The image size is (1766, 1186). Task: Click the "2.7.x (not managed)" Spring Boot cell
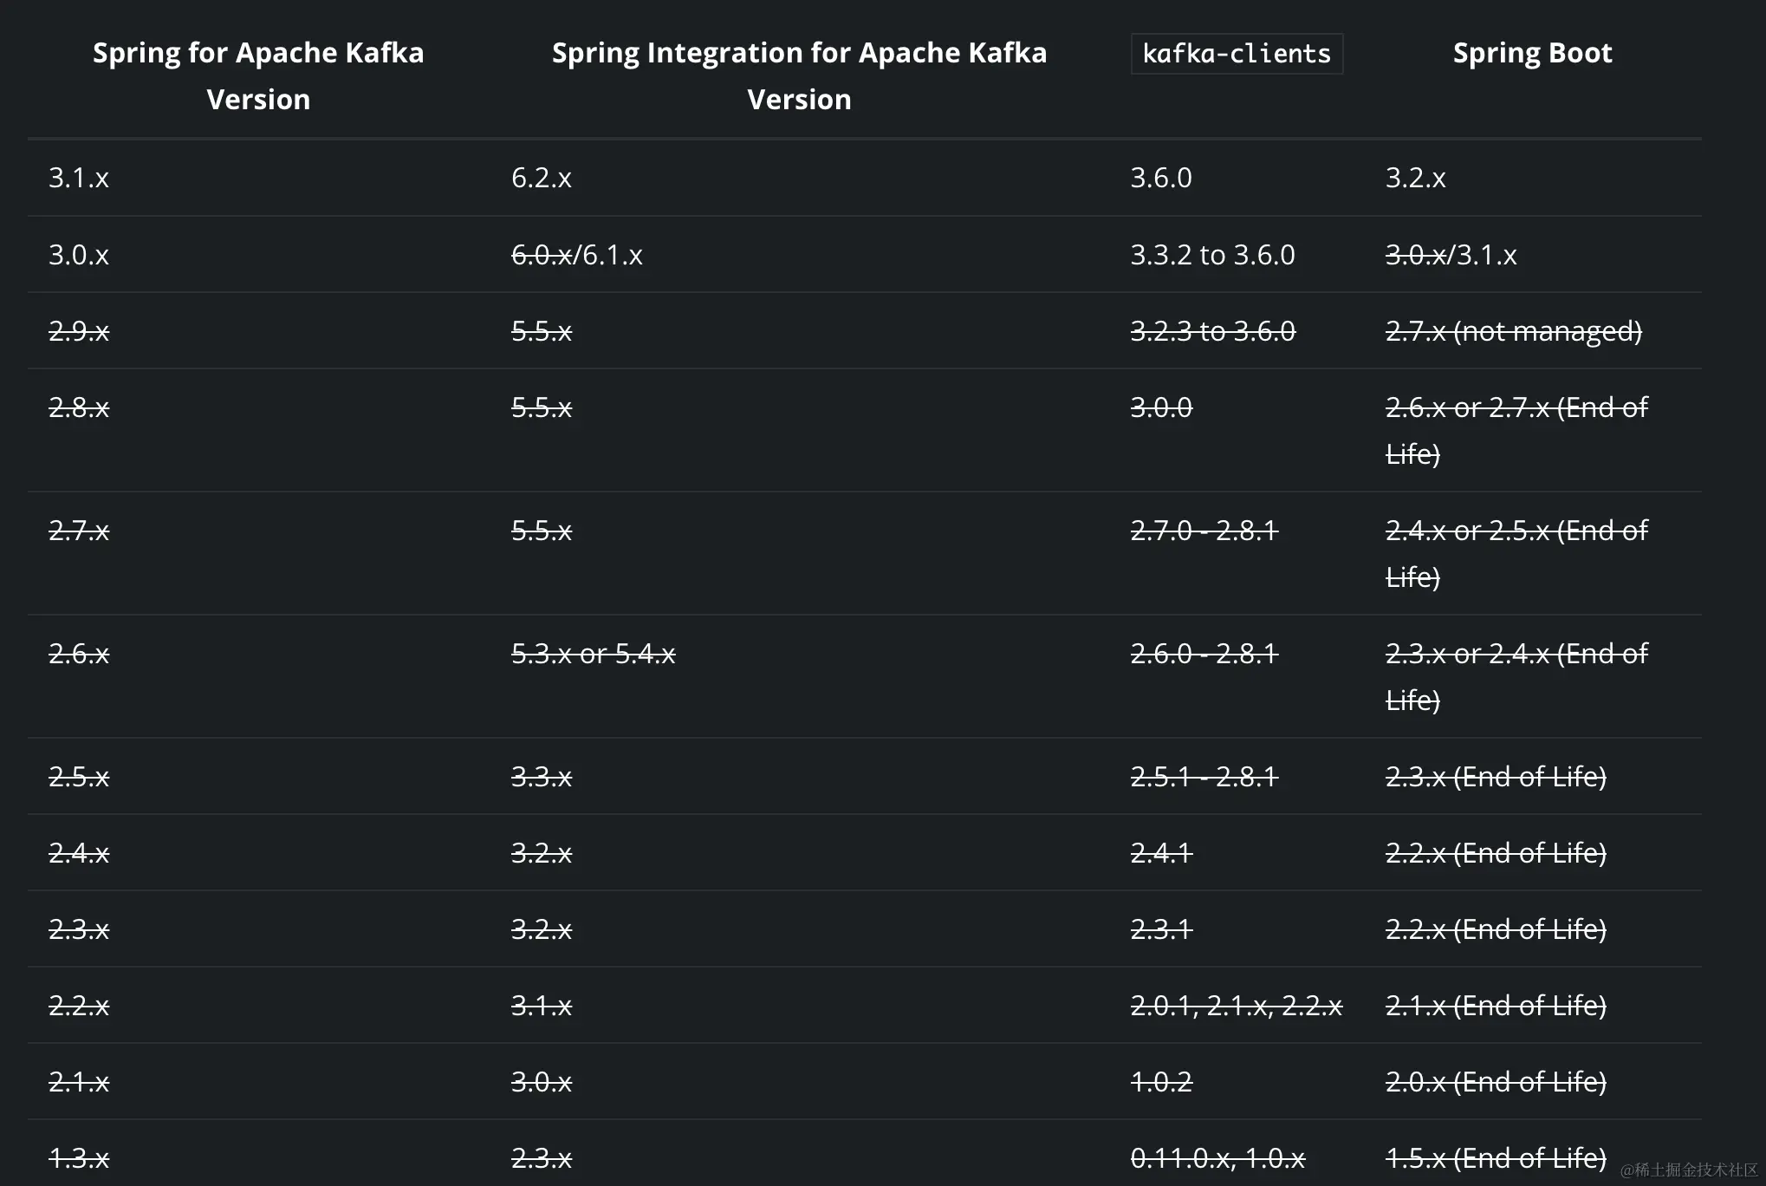(1513, 331)
